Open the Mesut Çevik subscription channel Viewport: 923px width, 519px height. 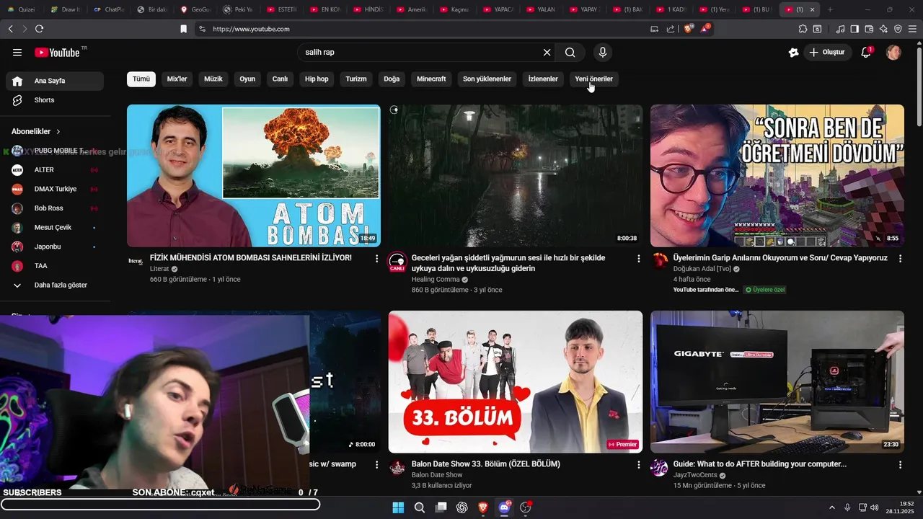click(55, 228)
